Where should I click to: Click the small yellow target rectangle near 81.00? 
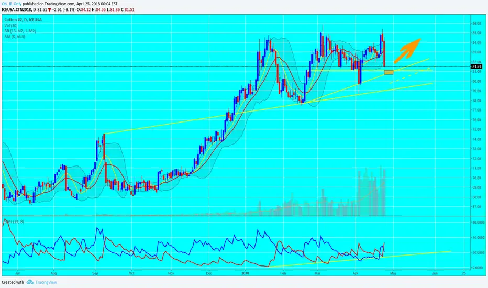tap(389, 73)
